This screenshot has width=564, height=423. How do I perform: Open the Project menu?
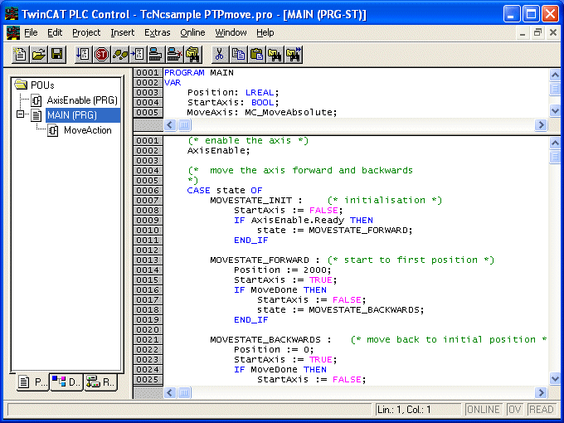point(86,32)
